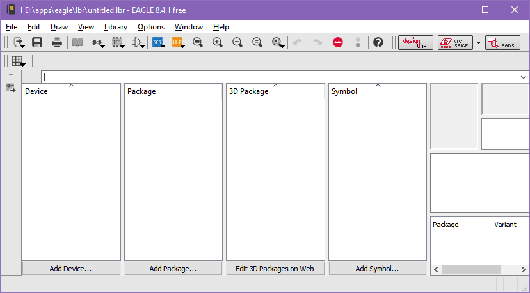Click the Add Device... button
Image resolution: width=530 pixels, height=293 pixels.
click(x=71, y=269)
